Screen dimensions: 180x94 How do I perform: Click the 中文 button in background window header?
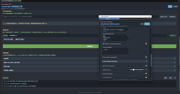[x=170, y=7]
